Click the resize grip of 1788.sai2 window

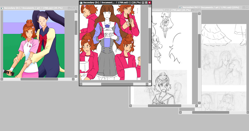(x=76, y=79)
